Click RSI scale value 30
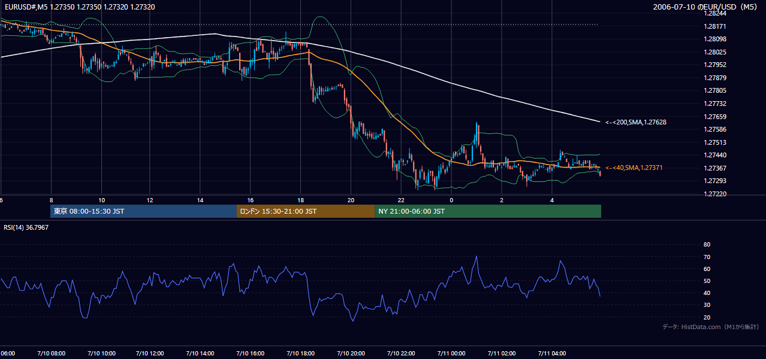 [707, 305]
